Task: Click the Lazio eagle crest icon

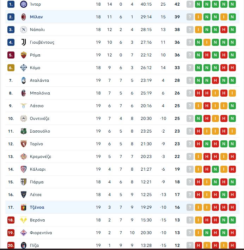Action: pos(24,106)
